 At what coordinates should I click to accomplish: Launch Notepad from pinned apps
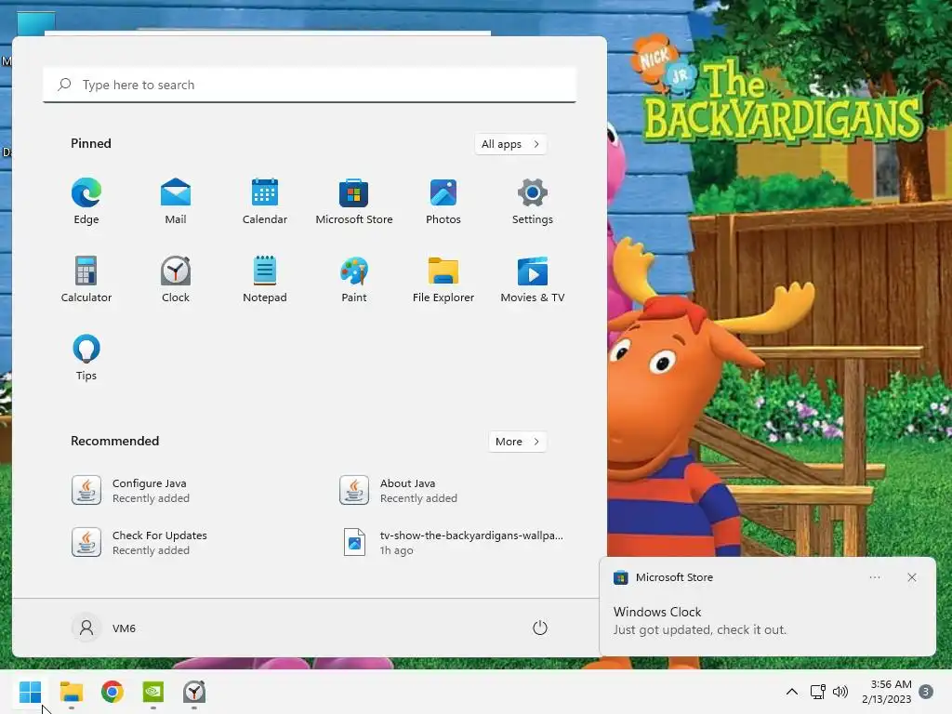[x=265, y=279]
